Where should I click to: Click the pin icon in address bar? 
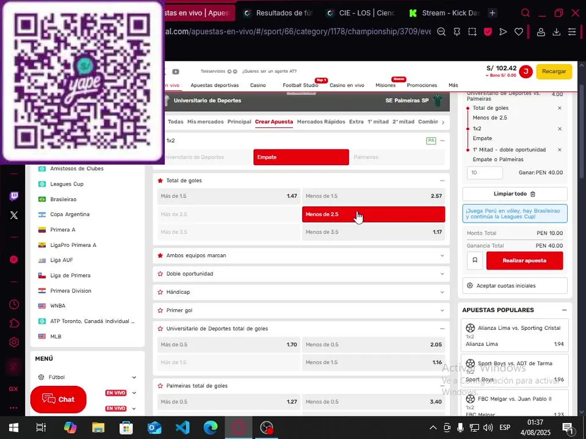click(x=457, y=32)
